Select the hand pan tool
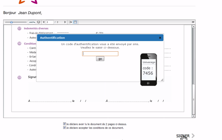The image size is (222, 140). (x=75, y=22)
